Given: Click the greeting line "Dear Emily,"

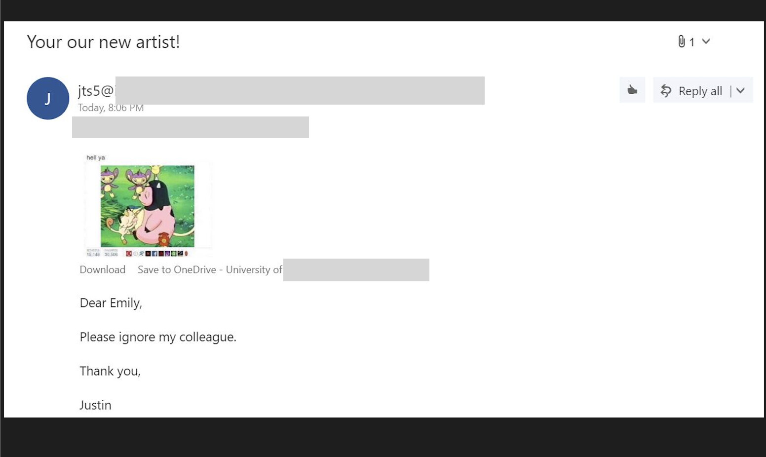Looking at the screenshot, I should click(x=111, y=303).
